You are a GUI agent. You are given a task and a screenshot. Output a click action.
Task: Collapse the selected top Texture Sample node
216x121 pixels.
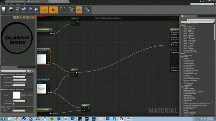[x=49, y=50]
